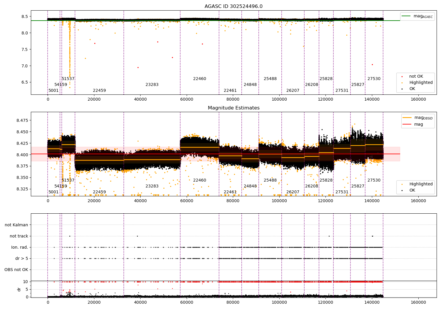Click the 'AGASC ID 302524496.0' plot title
This screenshot has height=309, width=441.
tap(233, 6)
